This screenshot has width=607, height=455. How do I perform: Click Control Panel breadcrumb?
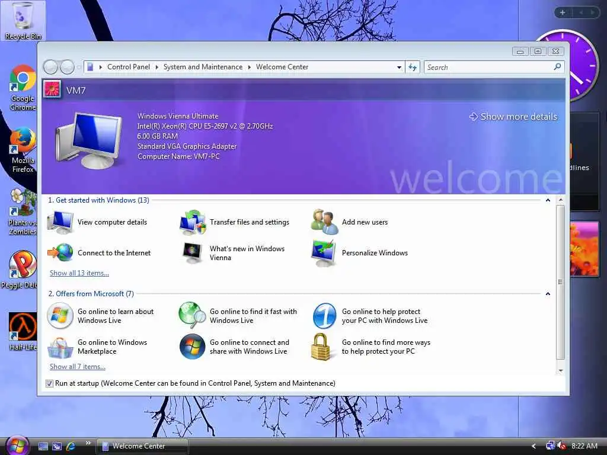pos(129,67)
